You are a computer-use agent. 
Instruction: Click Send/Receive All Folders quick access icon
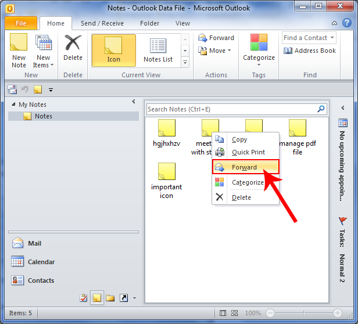12,89
